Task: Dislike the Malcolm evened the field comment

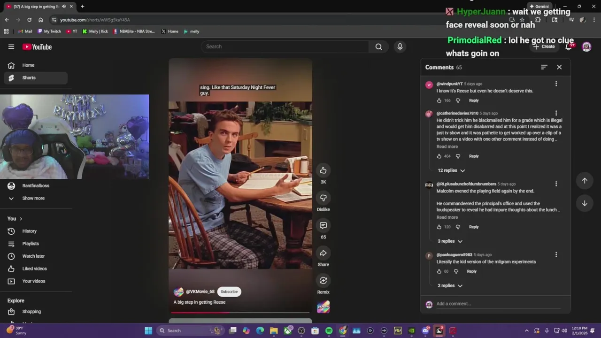Action: 458,227
